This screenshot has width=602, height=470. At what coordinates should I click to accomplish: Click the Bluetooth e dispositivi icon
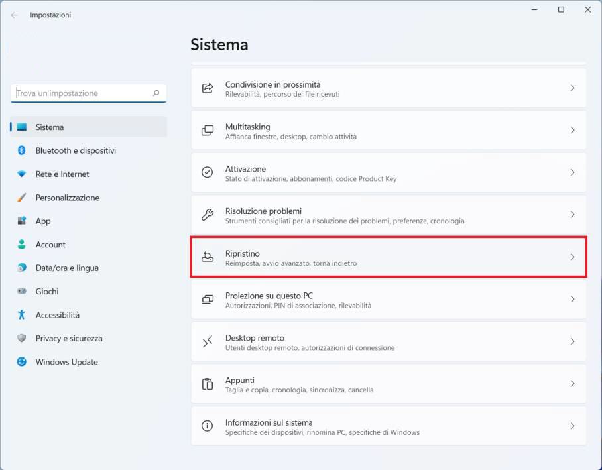click(22, 150)
